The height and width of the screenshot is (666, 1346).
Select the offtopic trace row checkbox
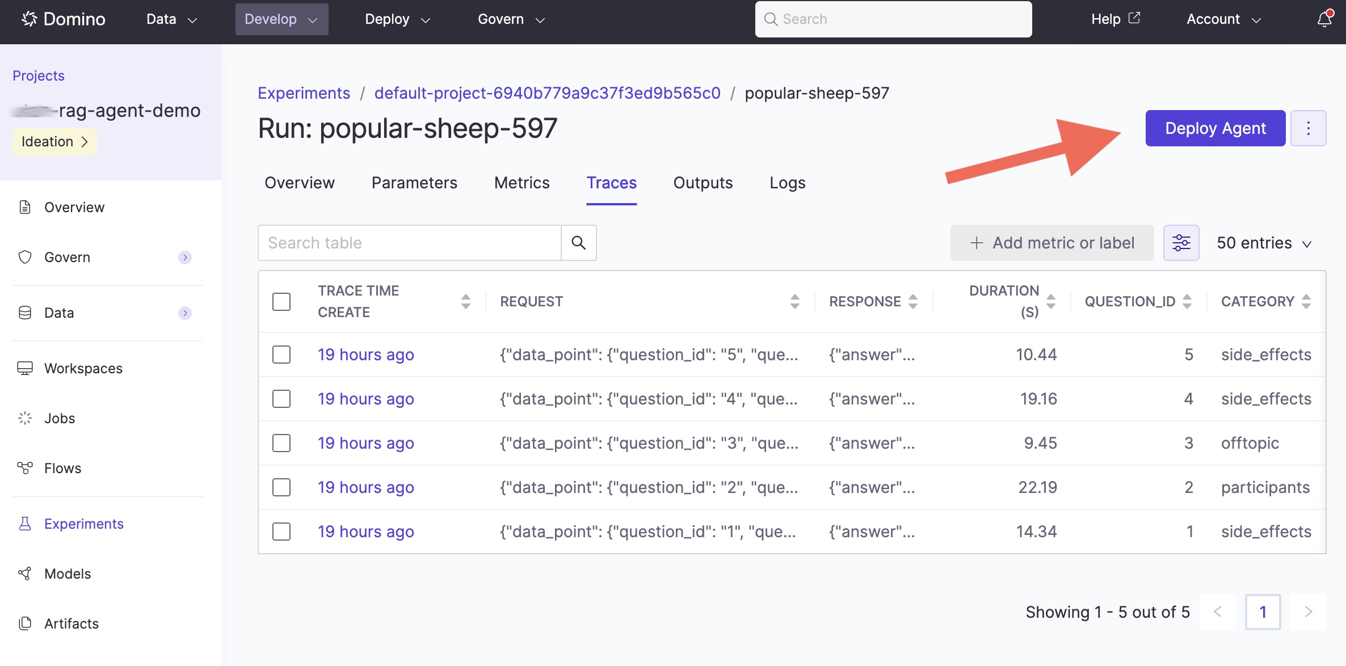click(x=281, y=443)
